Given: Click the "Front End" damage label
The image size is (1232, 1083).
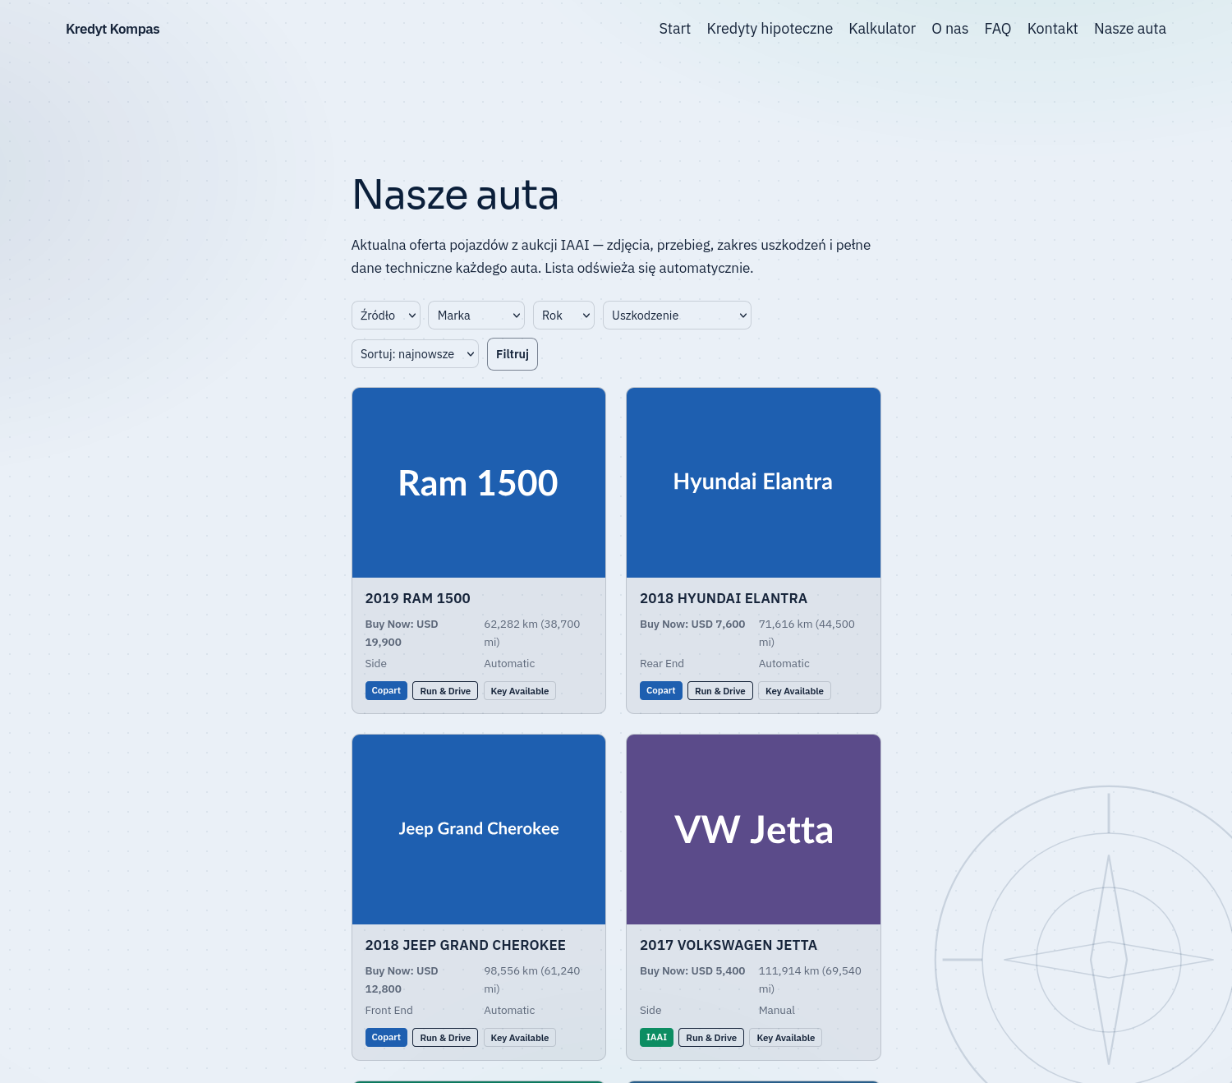Looking at the screenshot, I should (389, 1011).
